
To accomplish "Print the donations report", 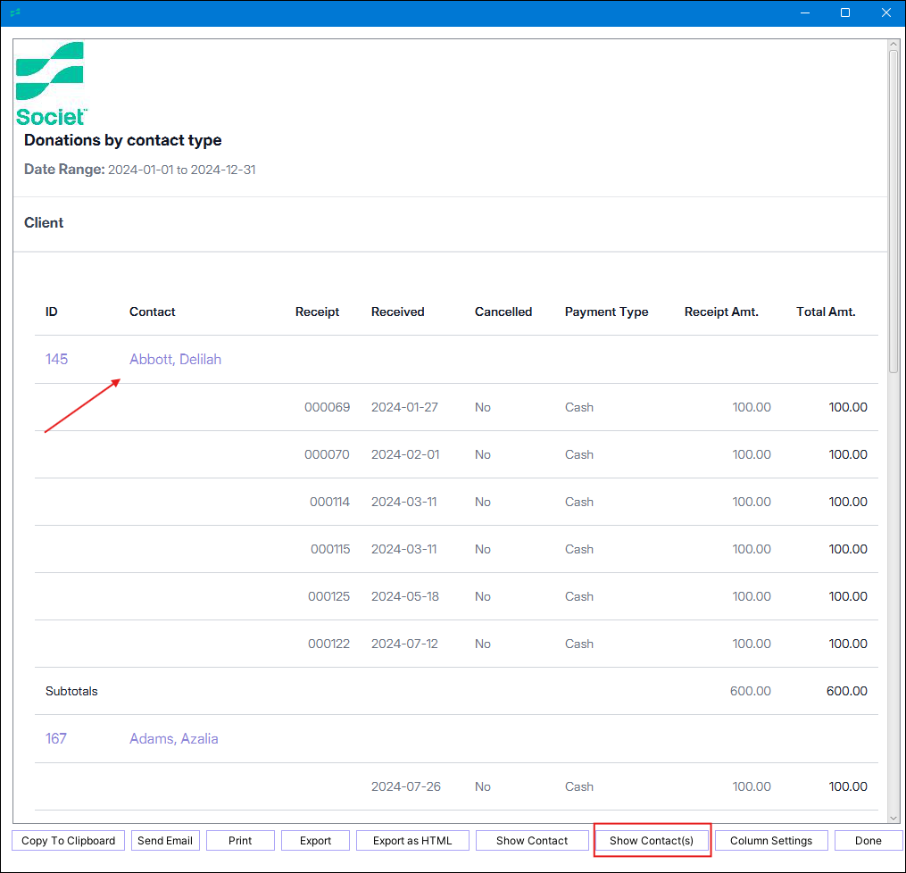I will 240,841.
